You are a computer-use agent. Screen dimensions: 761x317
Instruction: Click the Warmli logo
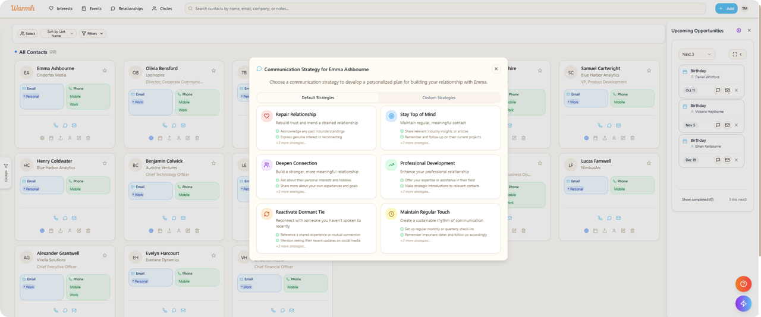coord(23,8)
